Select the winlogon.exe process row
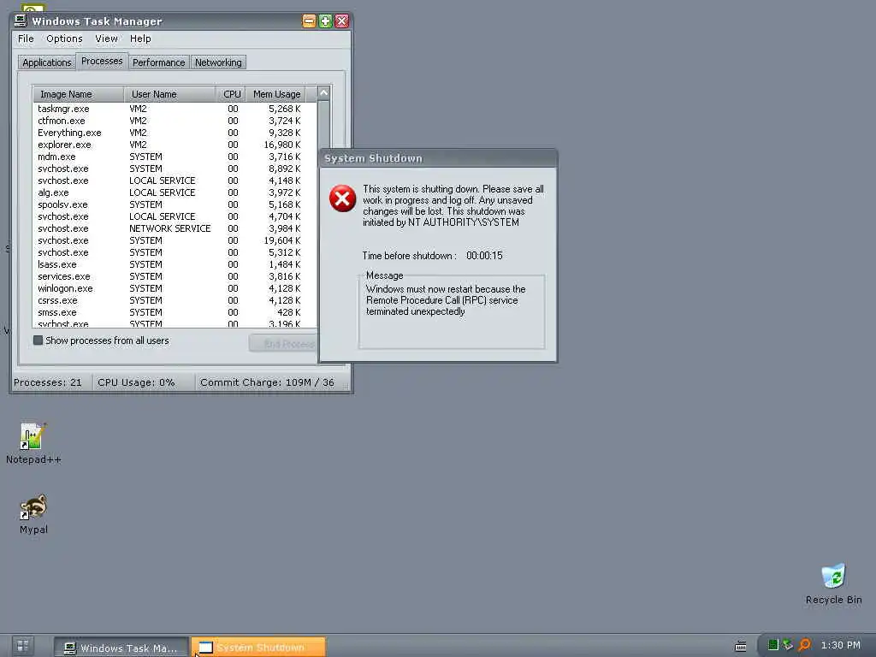 (x=175, y=288)
